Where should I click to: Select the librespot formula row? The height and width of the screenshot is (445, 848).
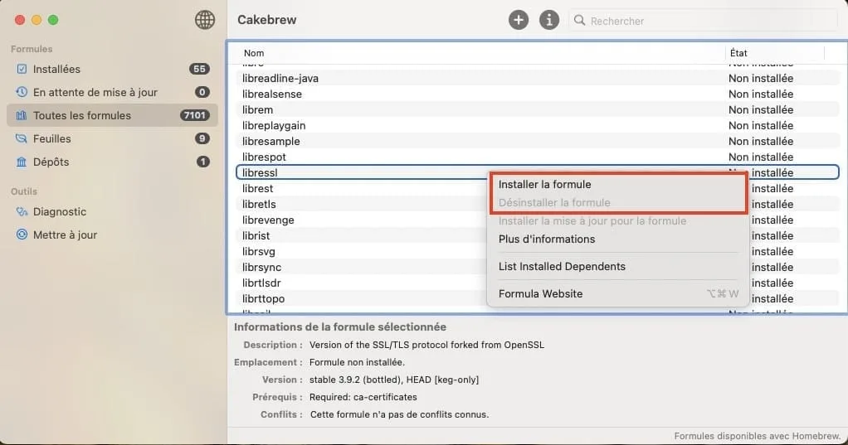pos(538,157)
